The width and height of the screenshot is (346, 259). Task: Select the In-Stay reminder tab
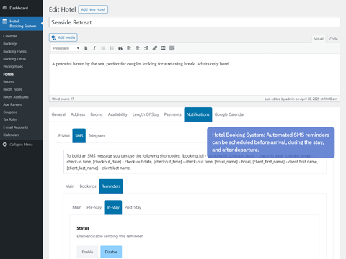click(113, 207)
